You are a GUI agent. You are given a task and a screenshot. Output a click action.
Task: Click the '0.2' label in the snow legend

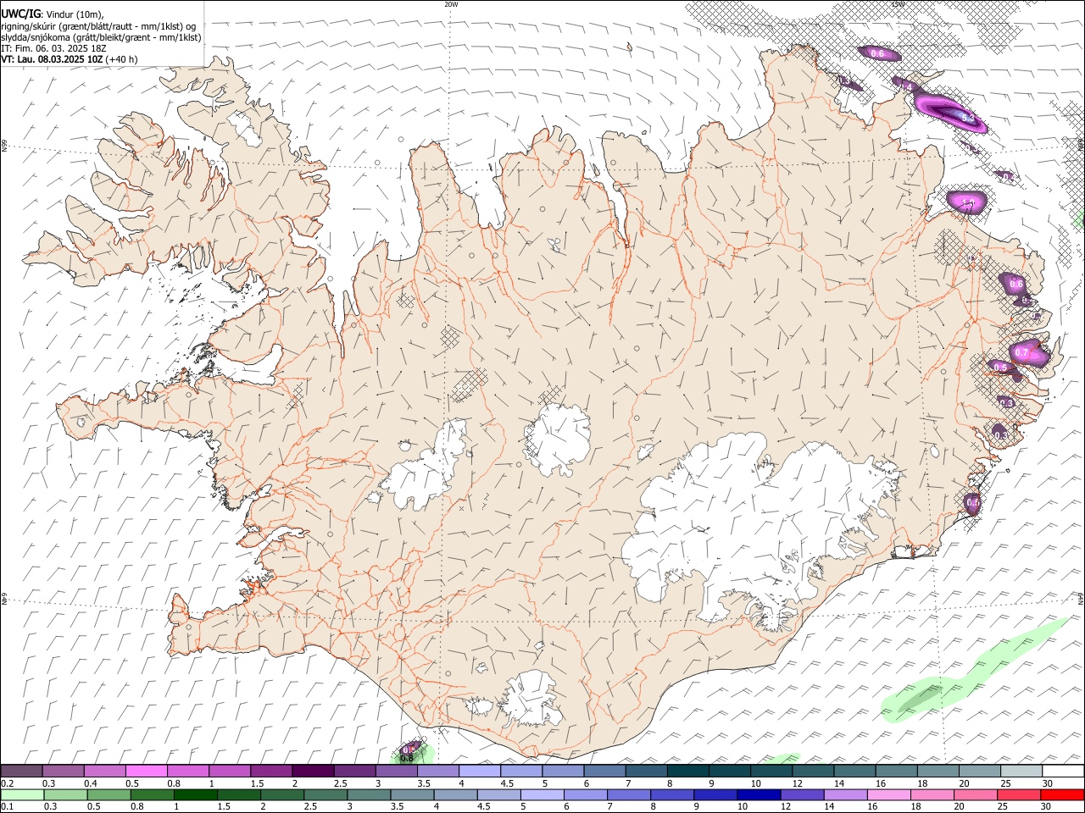pyautogui.click(x=7, y=783)
